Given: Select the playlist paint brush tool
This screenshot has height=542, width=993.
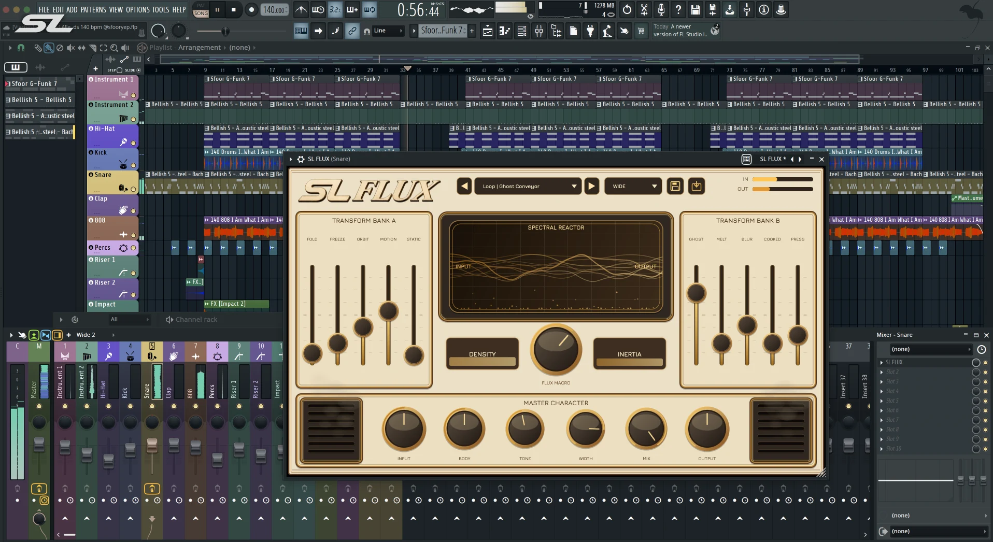Looking at the screenshot, I should point(49,48).
